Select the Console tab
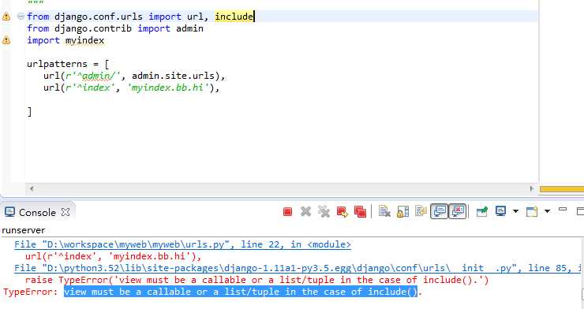This screenshot has height=309, width=584. click(37, 212)
